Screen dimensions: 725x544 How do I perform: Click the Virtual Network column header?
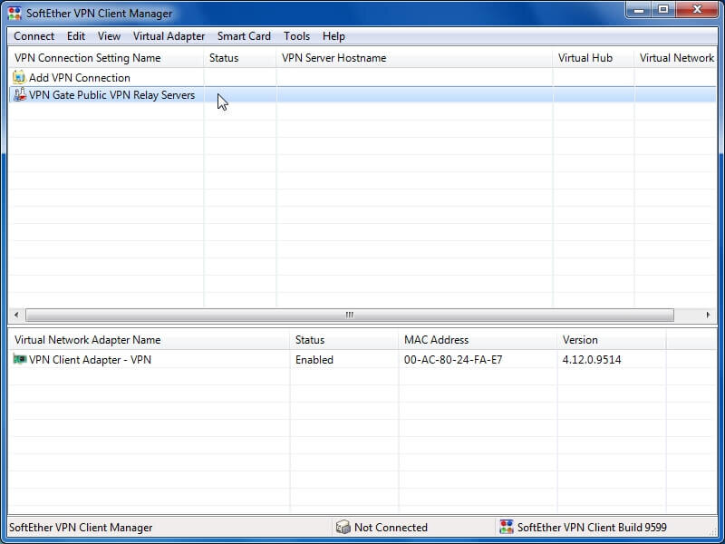675,58
